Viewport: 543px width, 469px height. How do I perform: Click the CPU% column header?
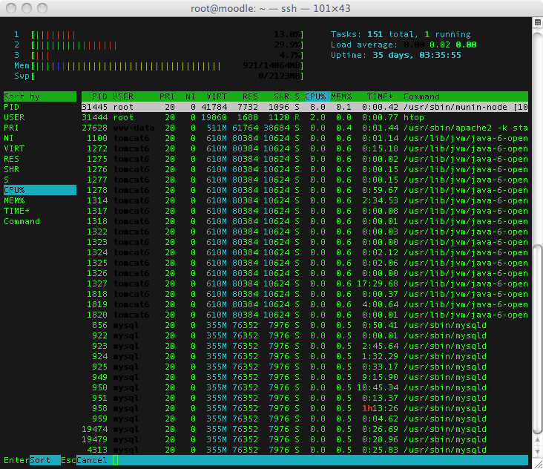(x=317, y=96)
